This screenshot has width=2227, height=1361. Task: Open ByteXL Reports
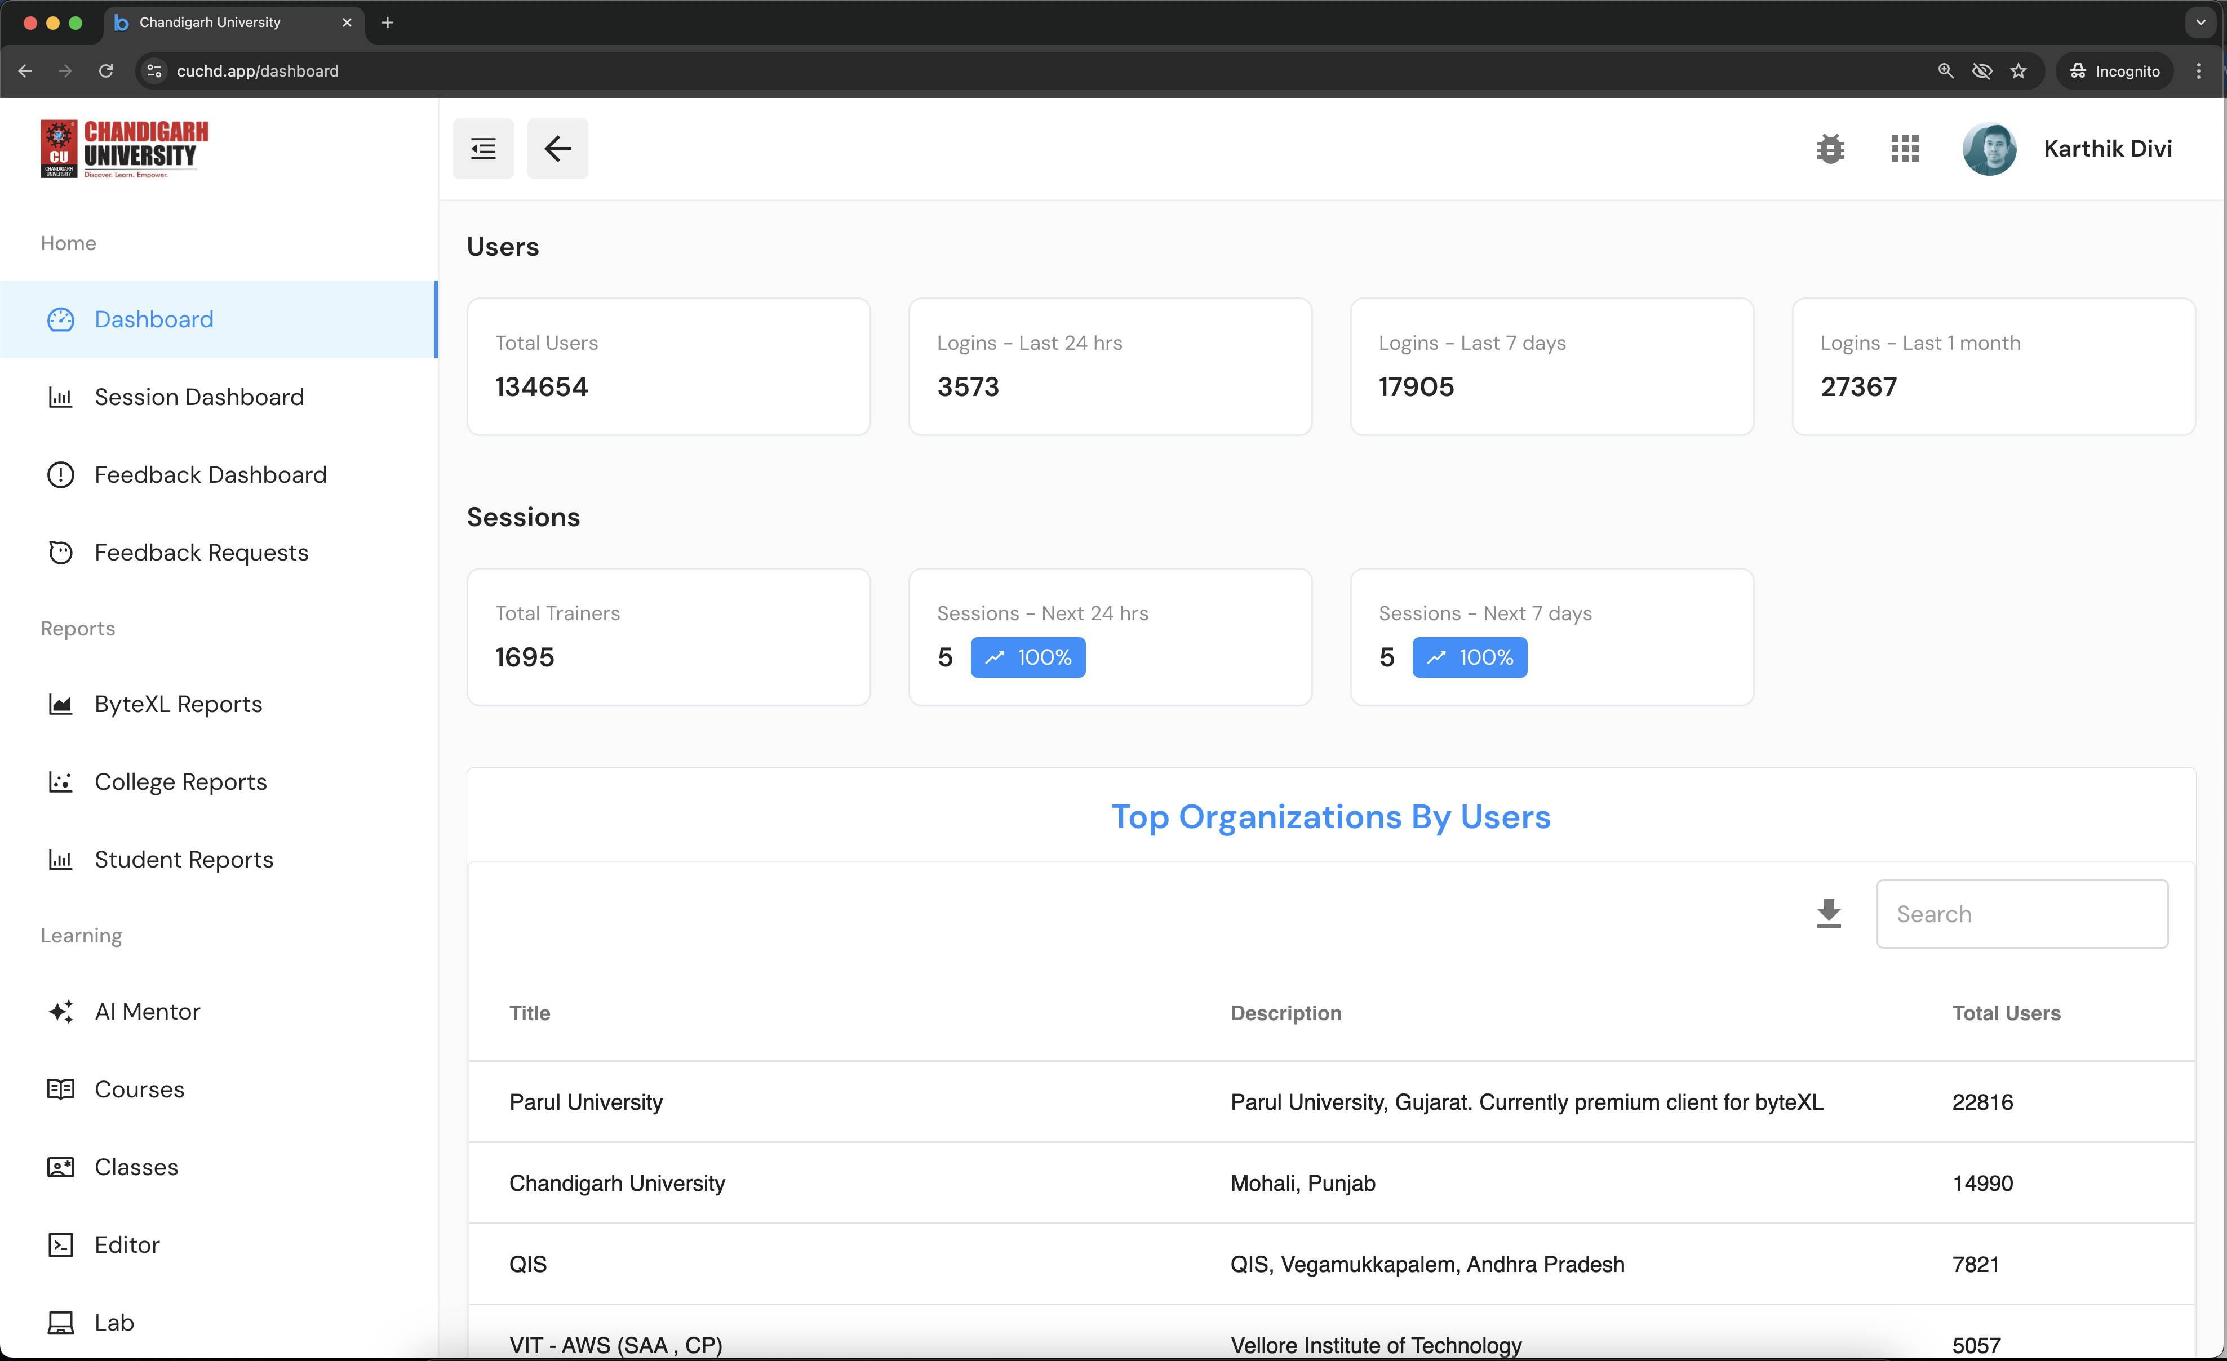219,704
